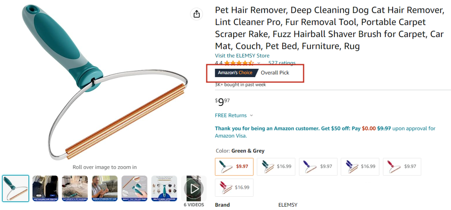Open the rating popover chevron beside stars
The width and height of the screenshot is (451, 210).
point(259,63)
